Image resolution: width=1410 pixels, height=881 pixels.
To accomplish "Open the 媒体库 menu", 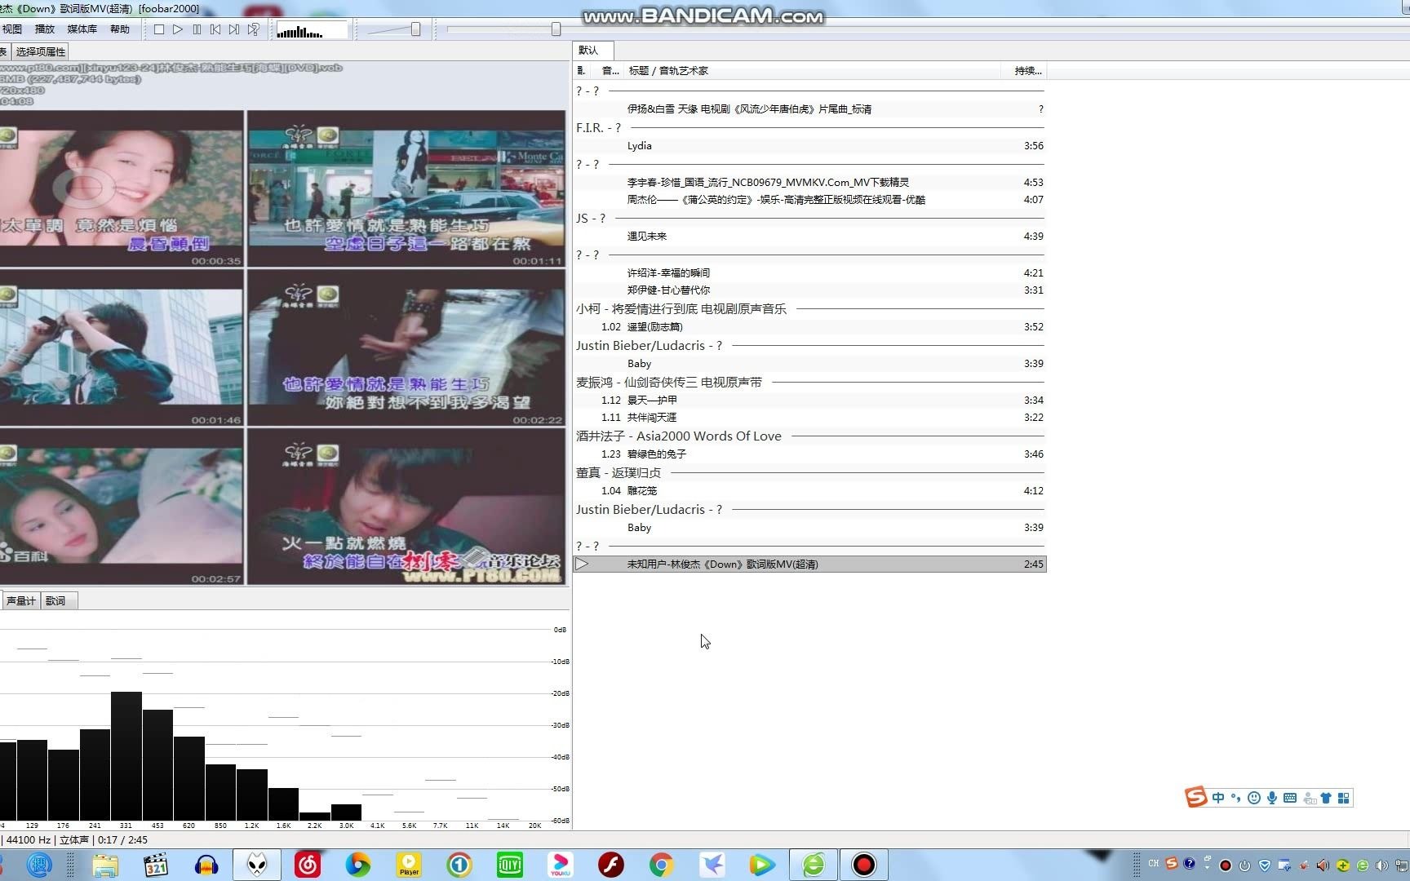I will coord(82,29).
